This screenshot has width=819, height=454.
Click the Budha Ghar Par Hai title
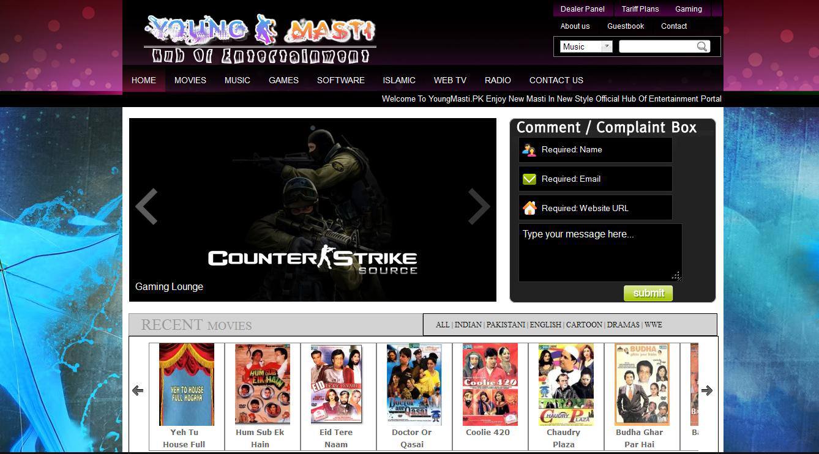click(x=640, y=438)
